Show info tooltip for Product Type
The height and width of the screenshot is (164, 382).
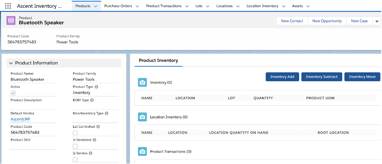tap(96, 87)
